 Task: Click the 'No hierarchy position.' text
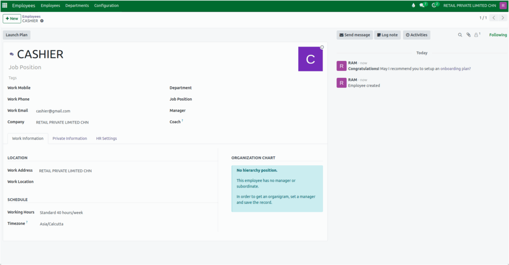257,170
